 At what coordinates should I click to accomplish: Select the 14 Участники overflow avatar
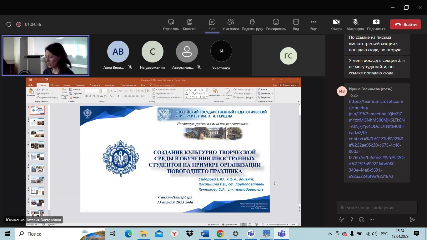(221, 51)
